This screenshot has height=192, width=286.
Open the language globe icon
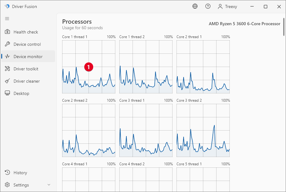pos(195,6)
